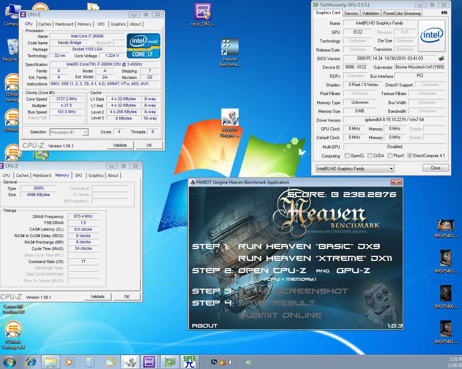
Task: Open the Windows Start button
Action: (x=9, y=362)
